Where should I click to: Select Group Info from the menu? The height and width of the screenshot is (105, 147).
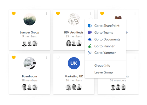pyautogui.click(x=102, y=66)
